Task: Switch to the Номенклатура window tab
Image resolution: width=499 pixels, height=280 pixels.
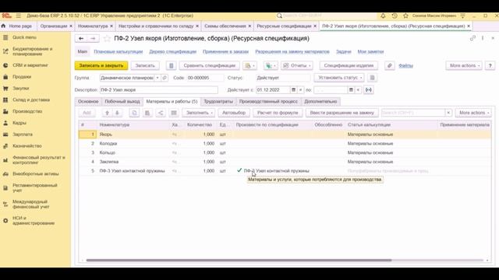Action: [93, 26]
